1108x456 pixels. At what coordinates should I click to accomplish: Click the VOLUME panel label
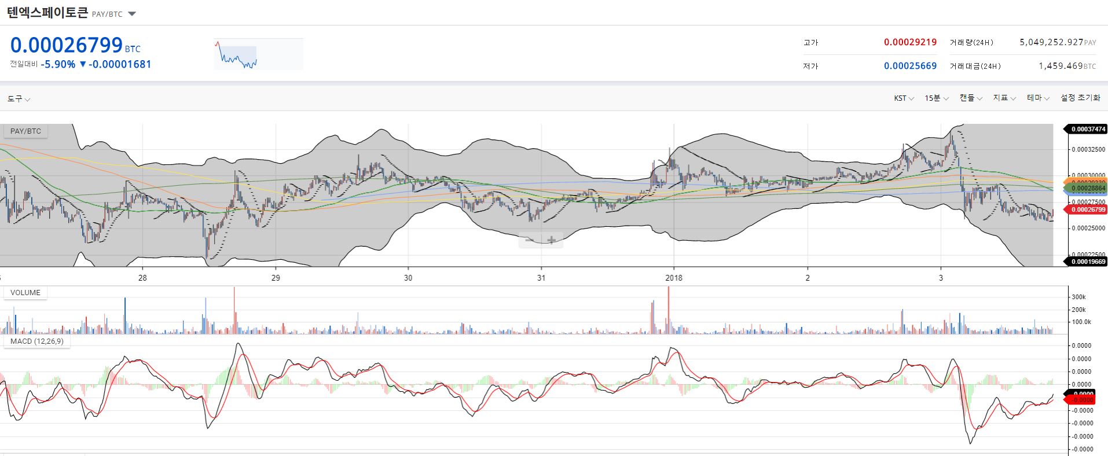tap(25, 293)
